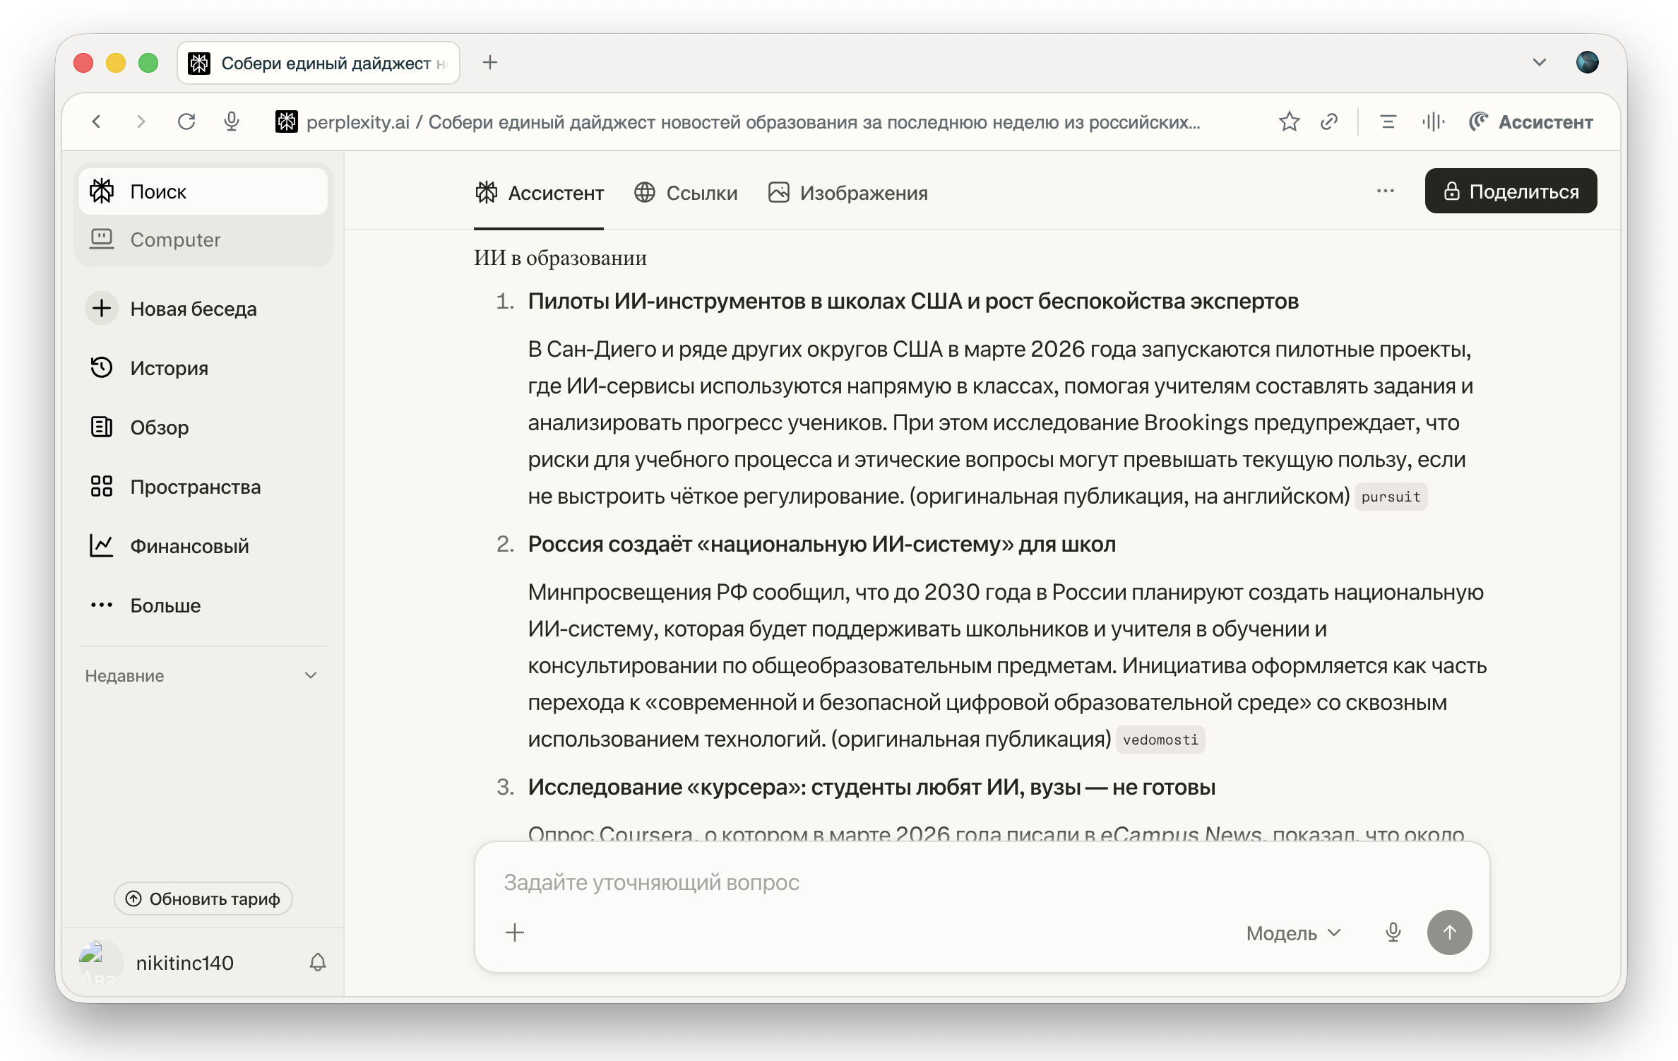
Task: Click the Perplexity site icon in address bar
Action: point(286,121)
